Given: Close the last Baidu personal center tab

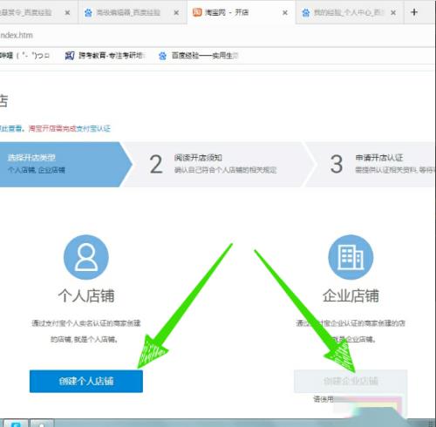Looking at the screenshot, I should click(393, 13).
